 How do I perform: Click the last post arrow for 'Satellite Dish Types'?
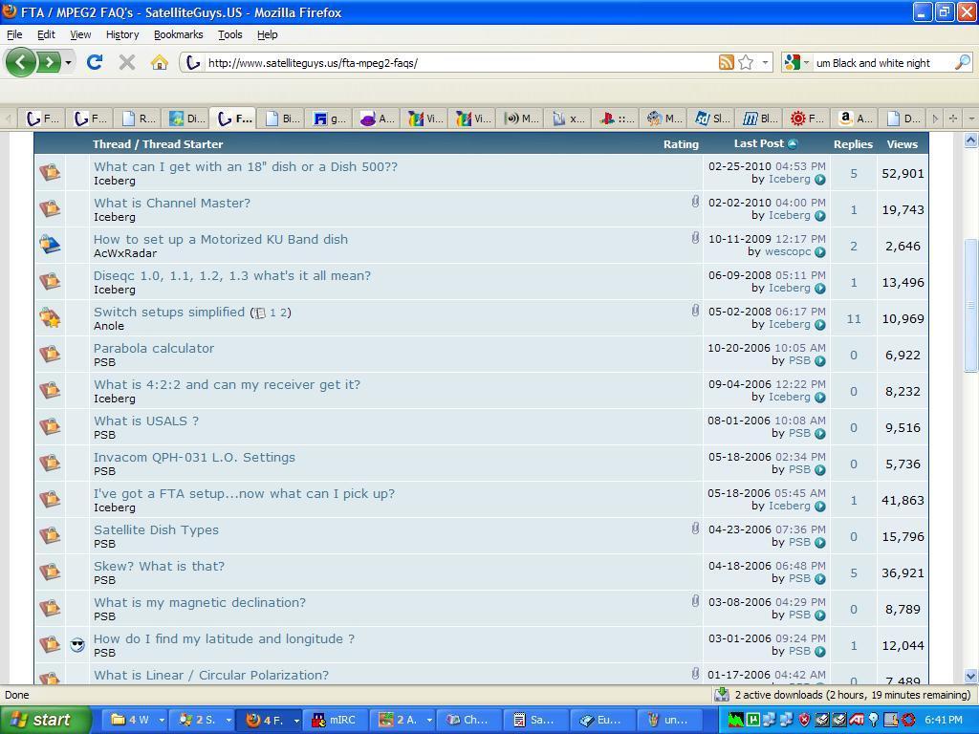coord(819,543)
